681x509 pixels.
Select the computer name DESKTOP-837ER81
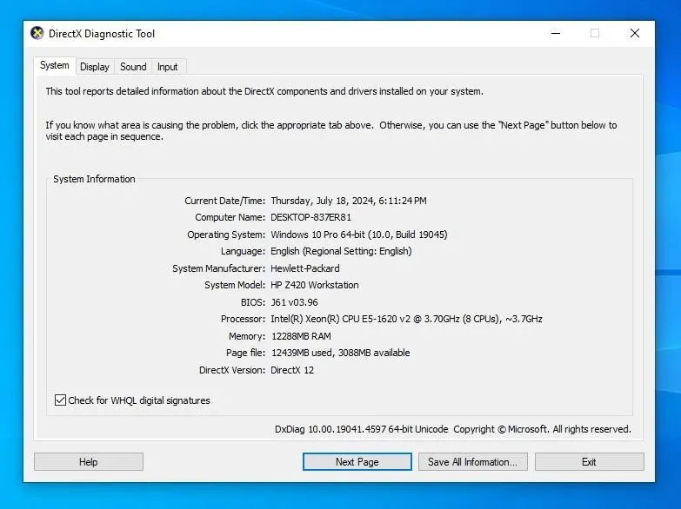pyautogui.click(x=311, y=217)
